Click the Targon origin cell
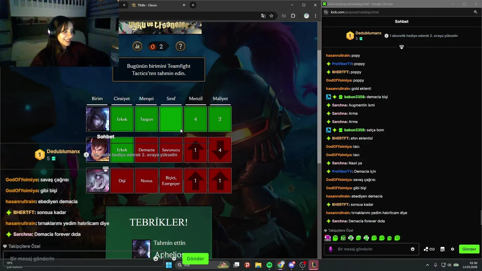 tap(146, 119)
